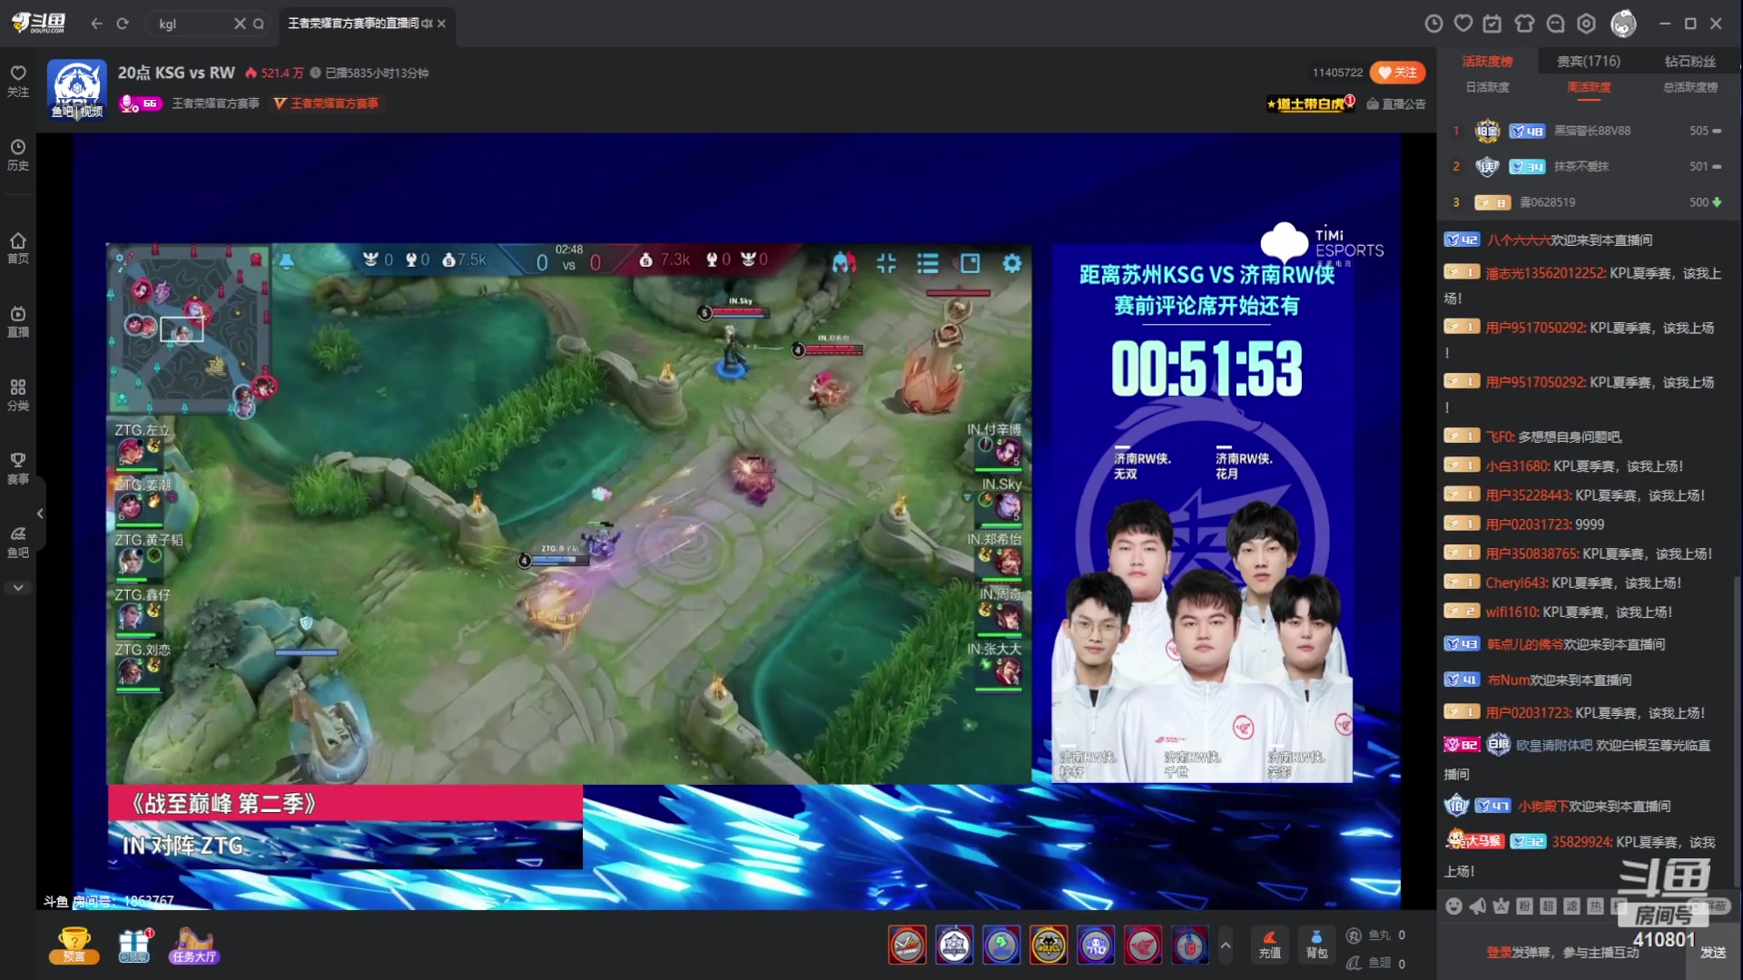The height and width of the screenshot is (980, 1743).
Task: Open messages chat bubble icon
Action: [1556, 24]
